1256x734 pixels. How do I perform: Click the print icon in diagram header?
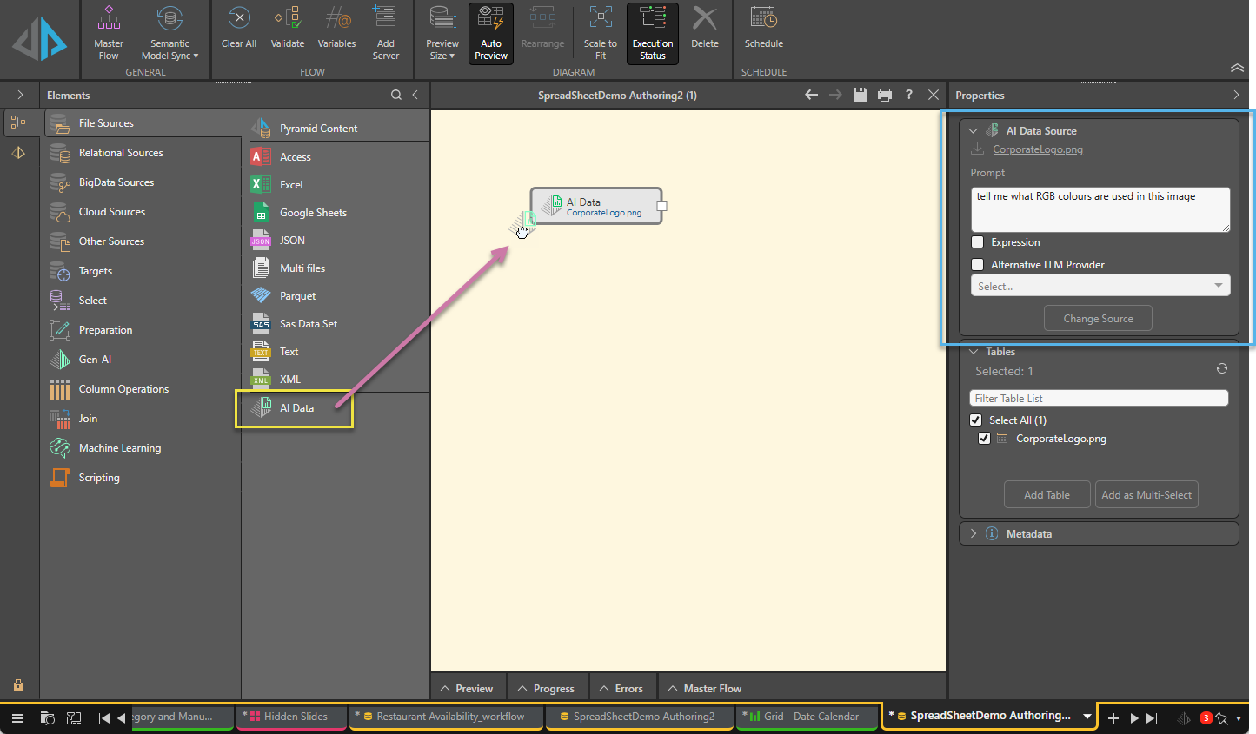coord(884,95)
